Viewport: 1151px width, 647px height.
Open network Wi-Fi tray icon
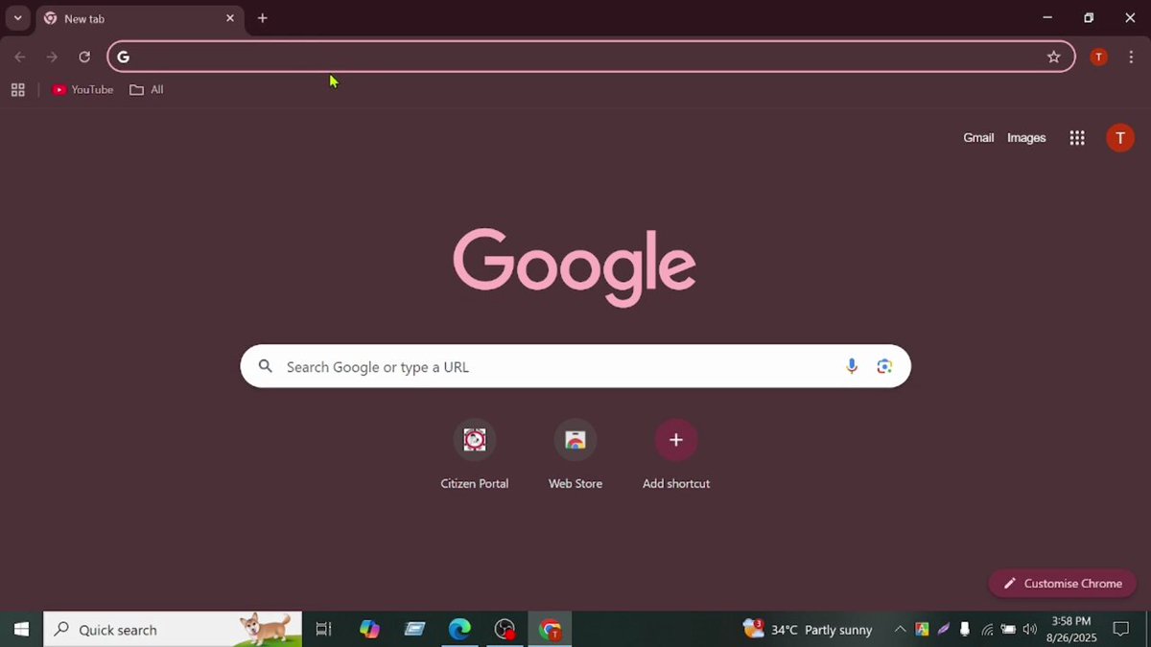(987, 630)
